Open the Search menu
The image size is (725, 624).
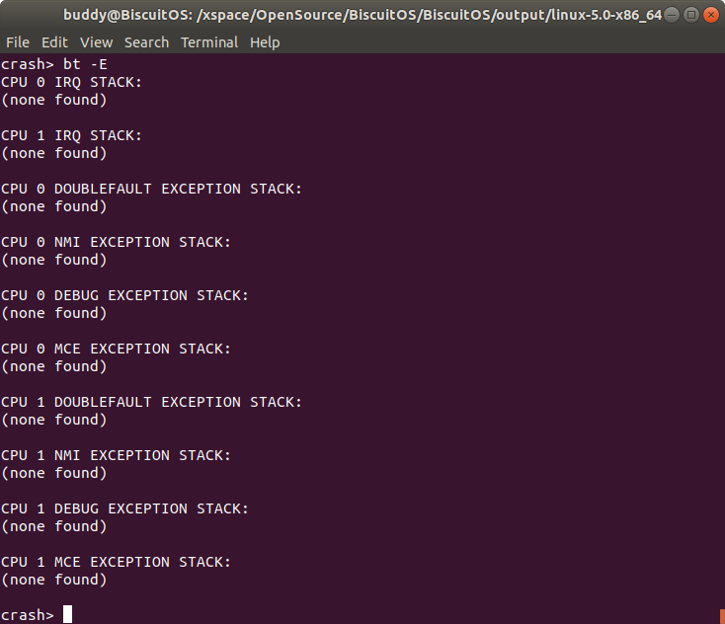[147, 42]
